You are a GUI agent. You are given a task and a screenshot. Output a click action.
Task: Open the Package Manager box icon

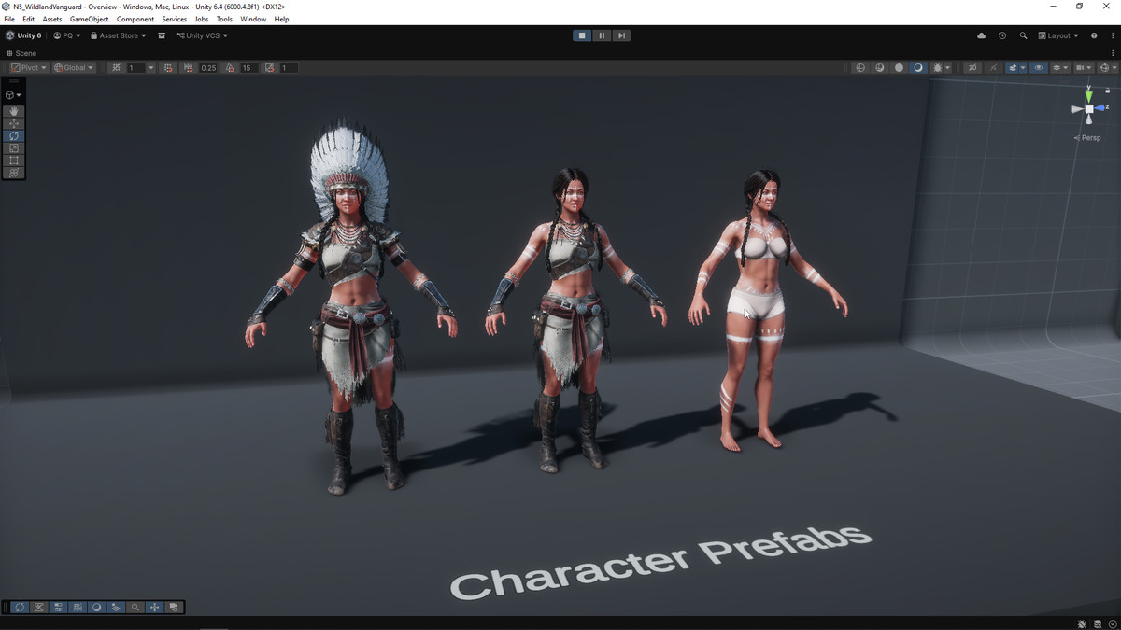162,35
